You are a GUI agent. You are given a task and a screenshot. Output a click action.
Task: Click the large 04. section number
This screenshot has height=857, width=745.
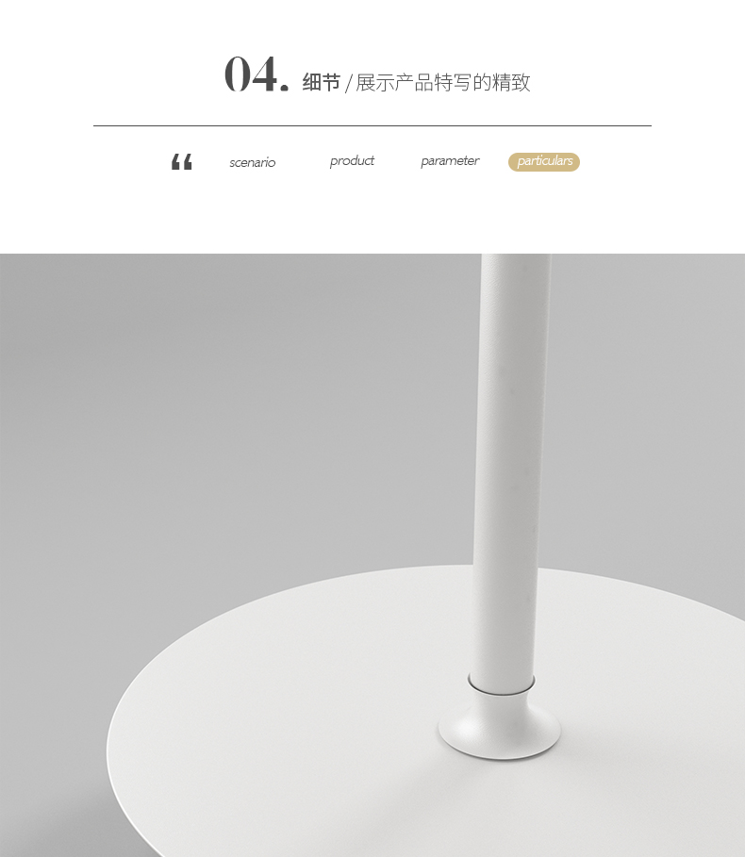point(257,74)
